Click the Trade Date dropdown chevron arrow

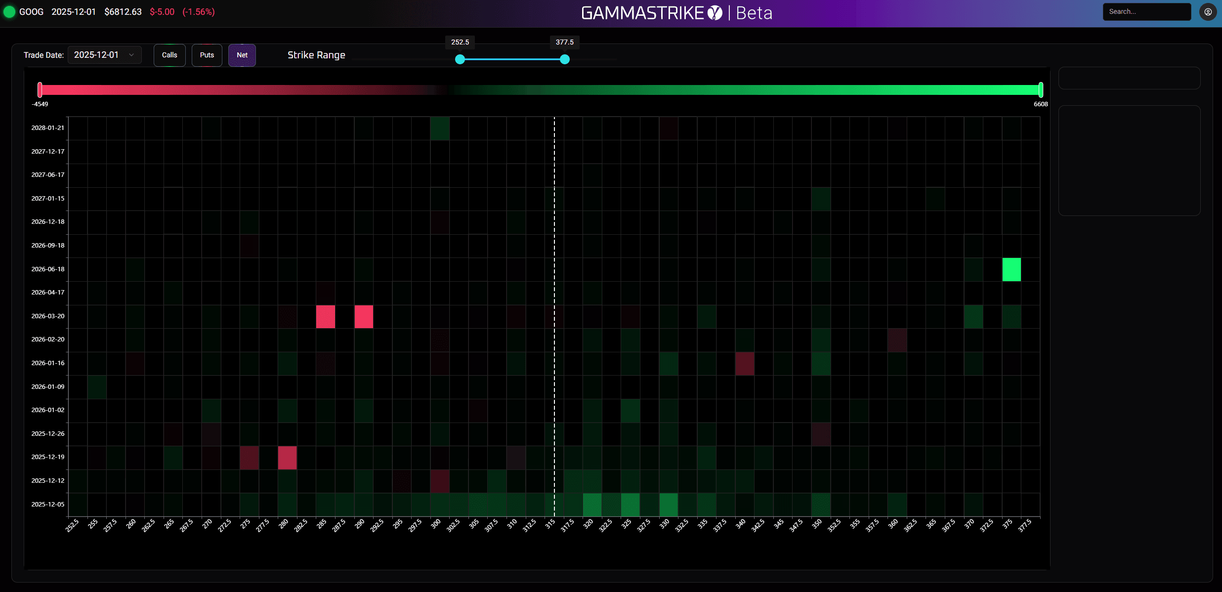click(x=131, y=55)
